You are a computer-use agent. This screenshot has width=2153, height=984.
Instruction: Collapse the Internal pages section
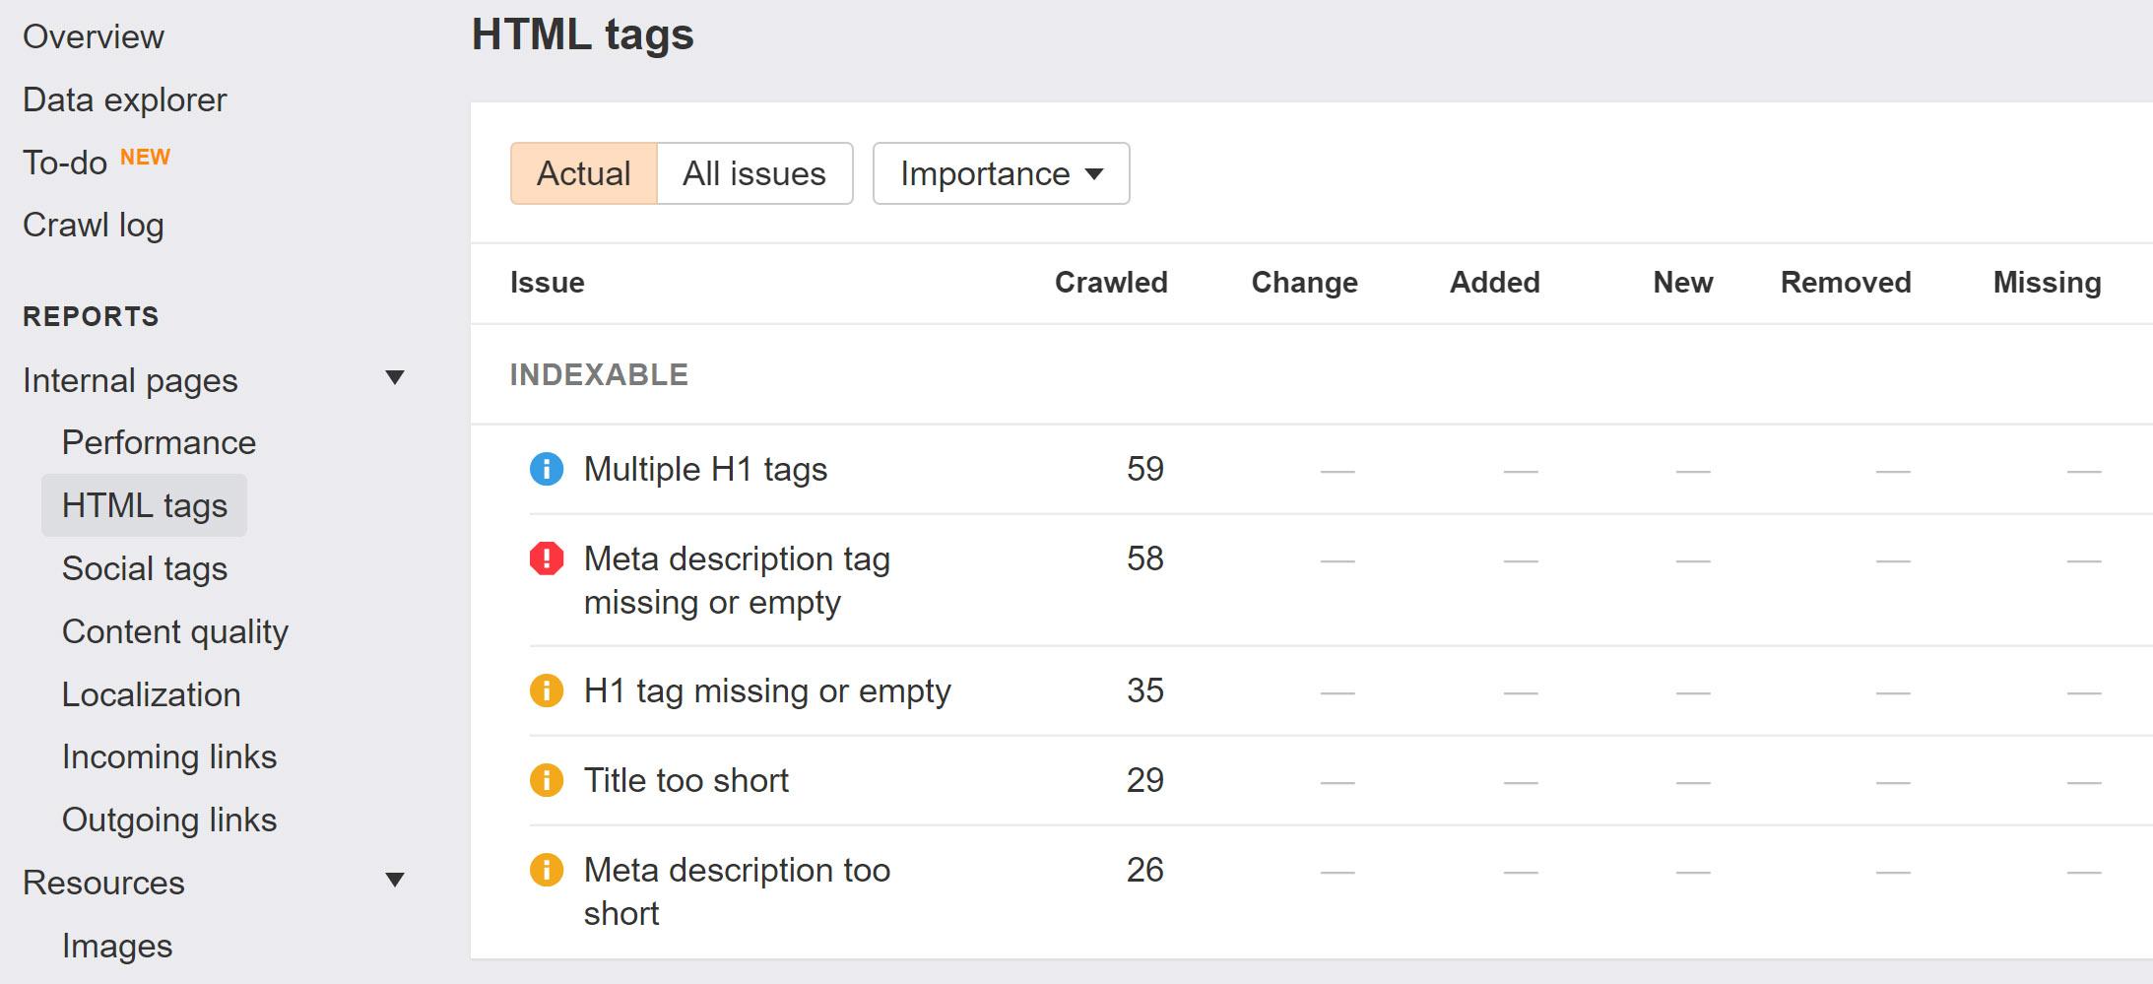[395, 378]
